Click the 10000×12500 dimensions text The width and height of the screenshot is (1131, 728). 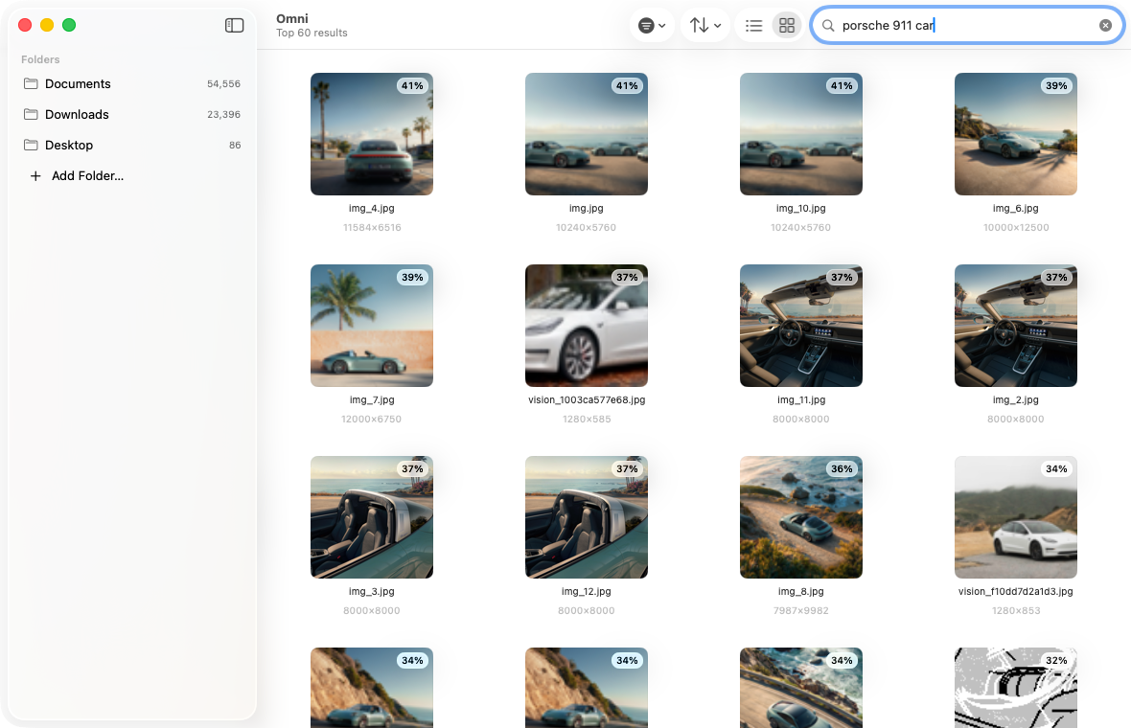click(1016, 228)
